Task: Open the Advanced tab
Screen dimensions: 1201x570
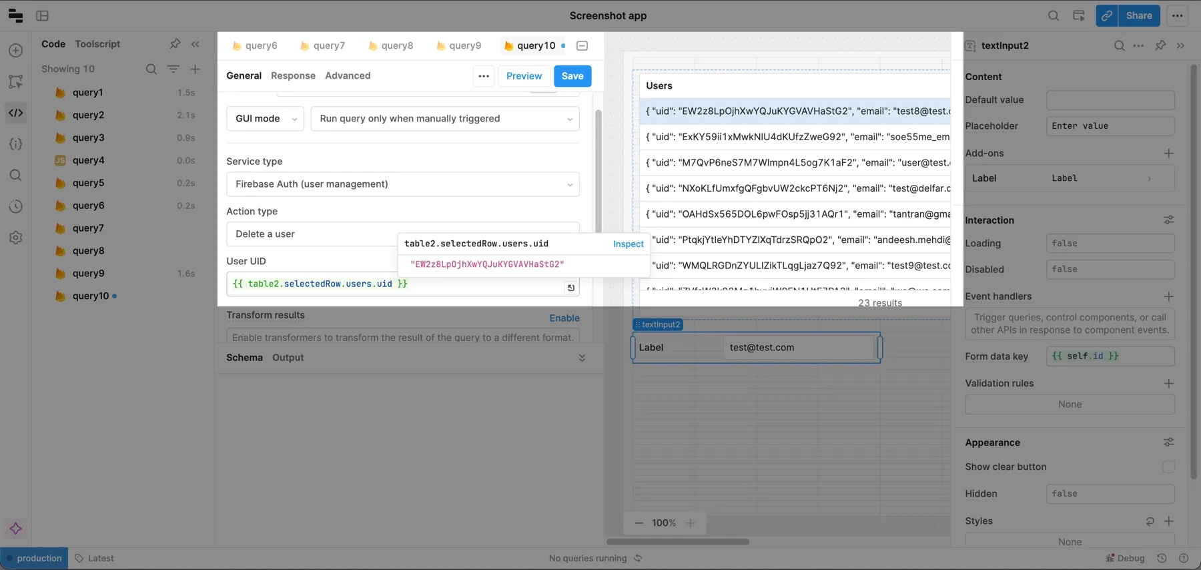Action: pos(348,75)
